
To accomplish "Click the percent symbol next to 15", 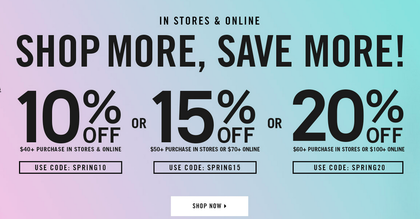I will tap(236, 105).
